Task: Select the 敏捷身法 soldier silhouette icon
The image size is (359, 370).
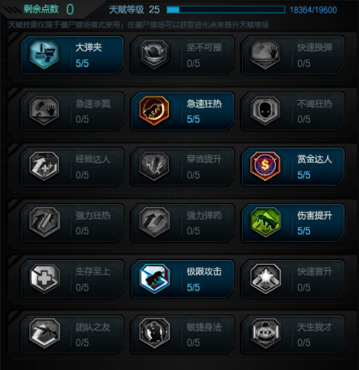Action: 154,333
